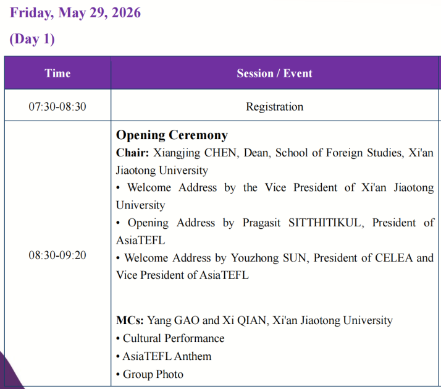Click the Vice President Welcome Address bullet
The image size is (441, 389).
(x=275, y=196)
